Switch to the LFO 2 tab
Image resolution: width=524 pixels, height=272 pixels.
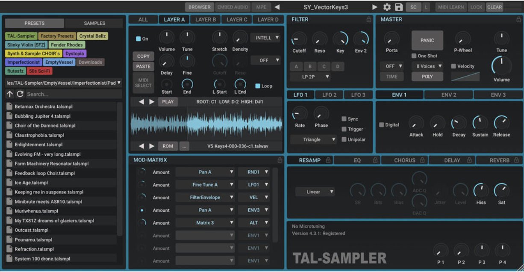(x=329, y=95)
